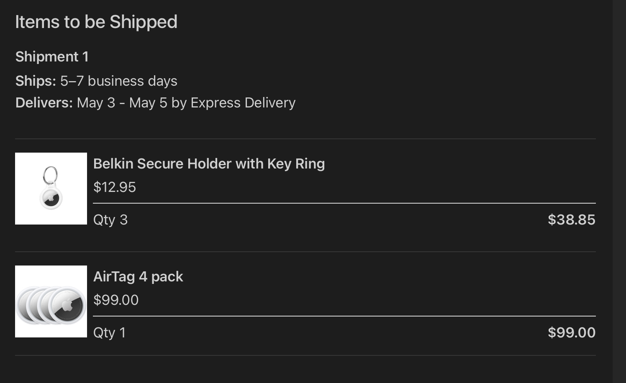Click the $99.00 unit price under AirTag
The image size is (626, 383).
(116, 300)
